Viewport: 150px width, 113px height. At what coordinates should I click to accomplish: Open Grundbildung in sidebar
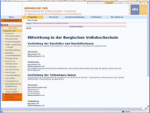[11, 67]
